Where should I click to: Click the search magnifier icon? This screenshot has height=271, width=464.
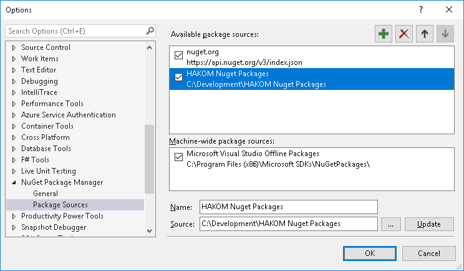[x=150, y=31]
